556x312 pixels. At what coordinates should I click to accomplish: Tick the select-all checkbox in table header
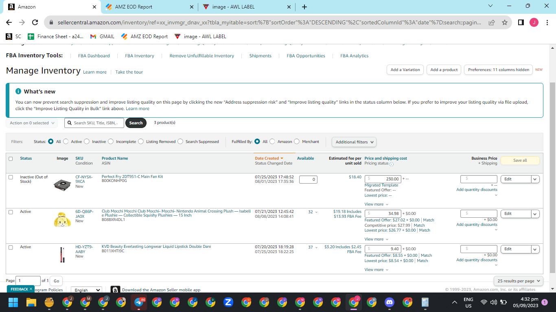[11, 159]
